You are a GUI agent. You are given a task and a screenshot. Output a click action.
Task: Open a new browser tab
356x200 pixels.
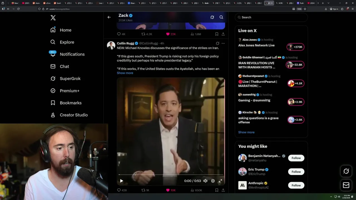pyautogui.click(x=323, y=3)
